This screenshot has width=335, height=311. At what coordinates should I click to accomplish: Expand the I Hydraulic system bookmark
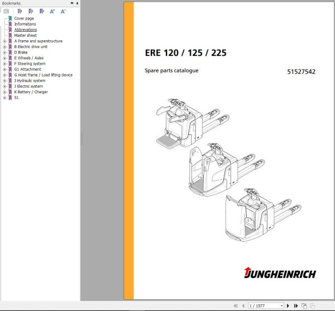coord(4,81)
